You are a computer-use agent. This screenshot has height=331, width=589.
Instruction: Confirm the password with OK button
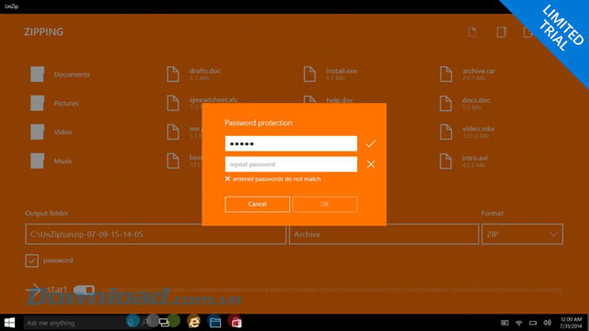point(325,204)
